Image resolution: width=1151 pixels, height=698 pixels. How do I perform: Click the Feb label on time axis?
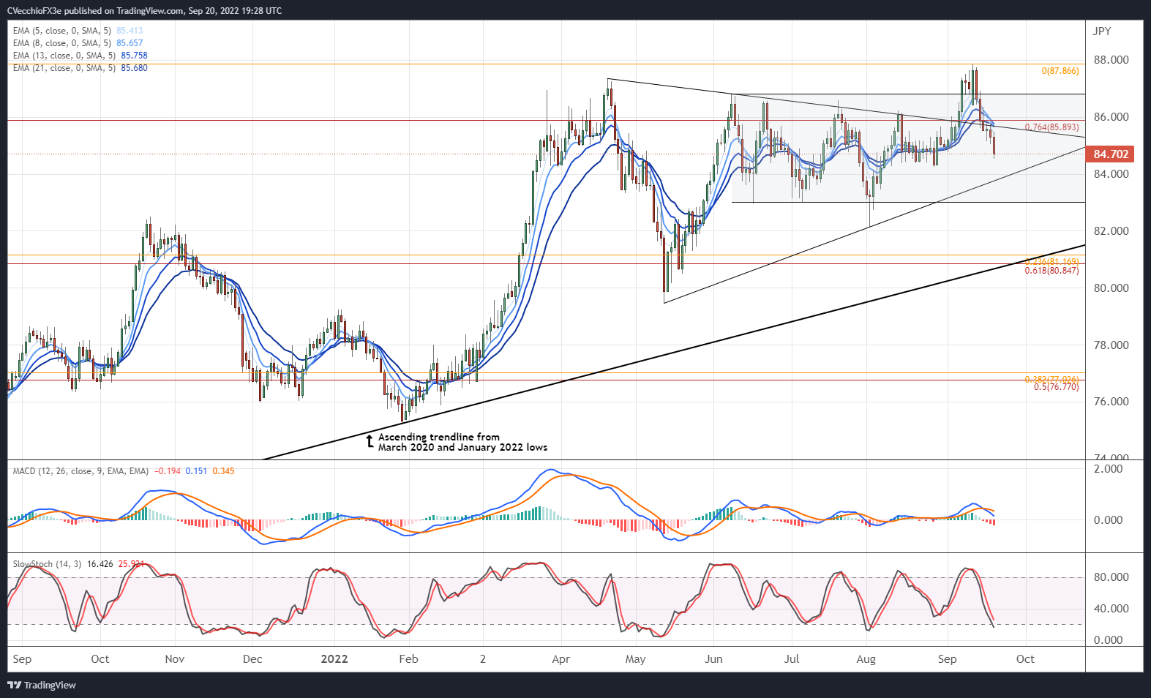409,659
